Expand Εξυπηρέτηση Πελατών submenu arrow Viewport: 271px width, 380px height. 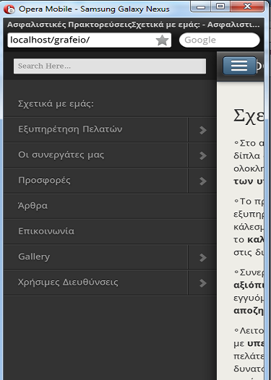point(202,130)
